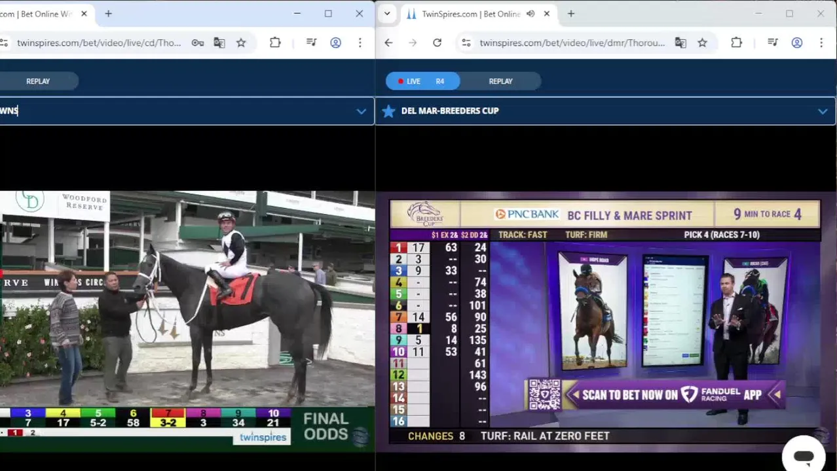Open media controls icon in left window

pos(311,43)
